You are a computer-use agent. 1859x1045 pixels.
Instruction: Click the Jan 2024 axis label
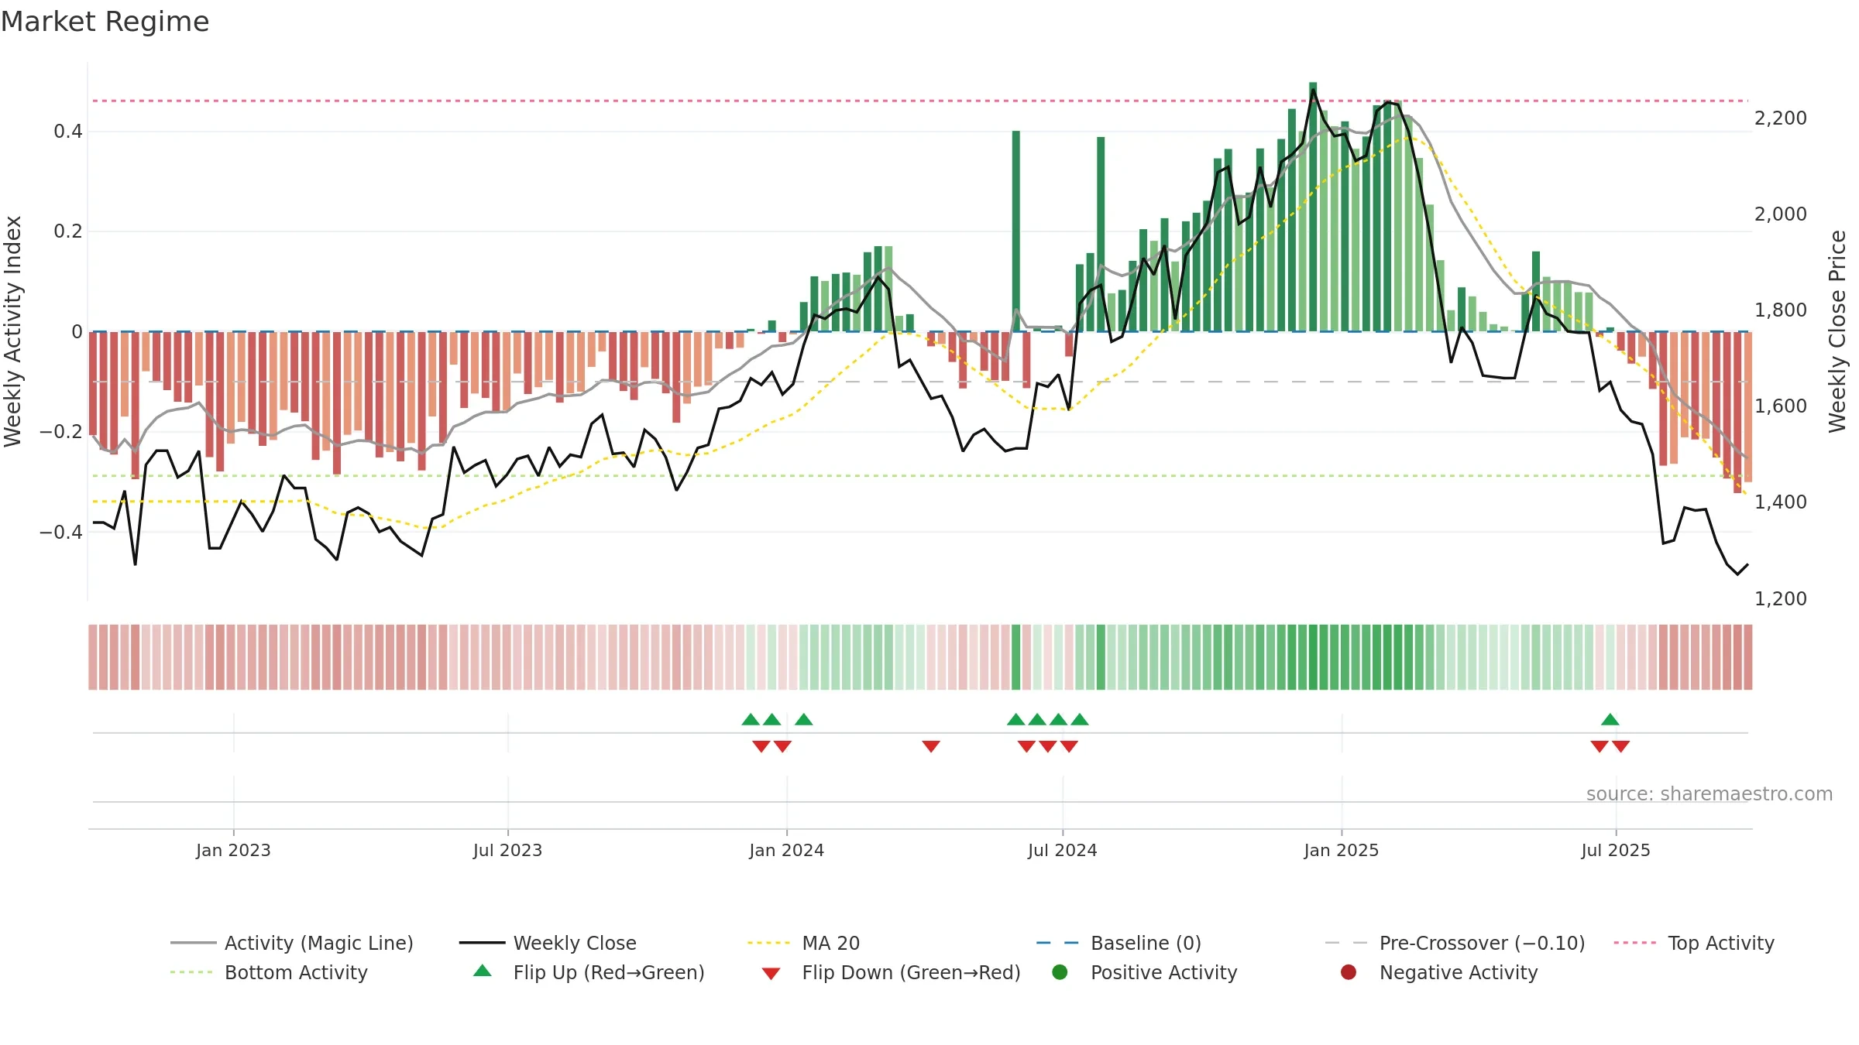pyautogui.click(x=786, y=850)
